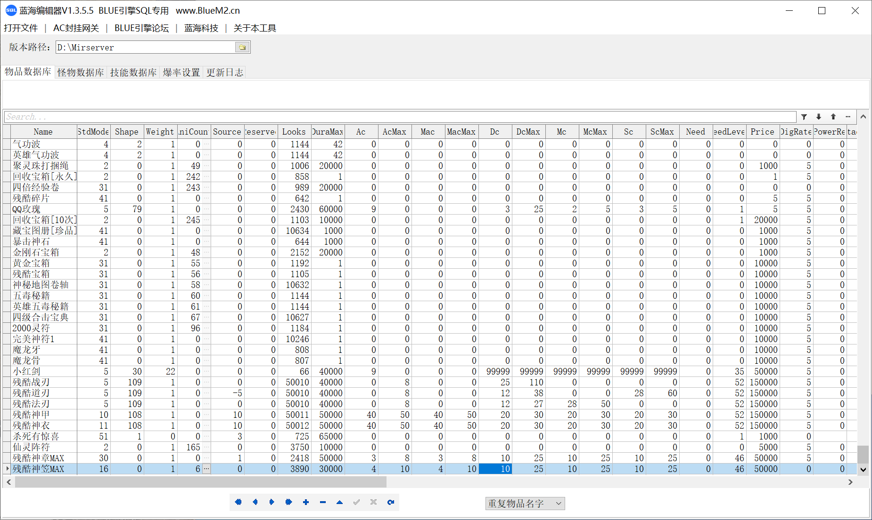872x520 pixels.
Task: Go to previous record arrow
Action: click(x=255, y=502)
